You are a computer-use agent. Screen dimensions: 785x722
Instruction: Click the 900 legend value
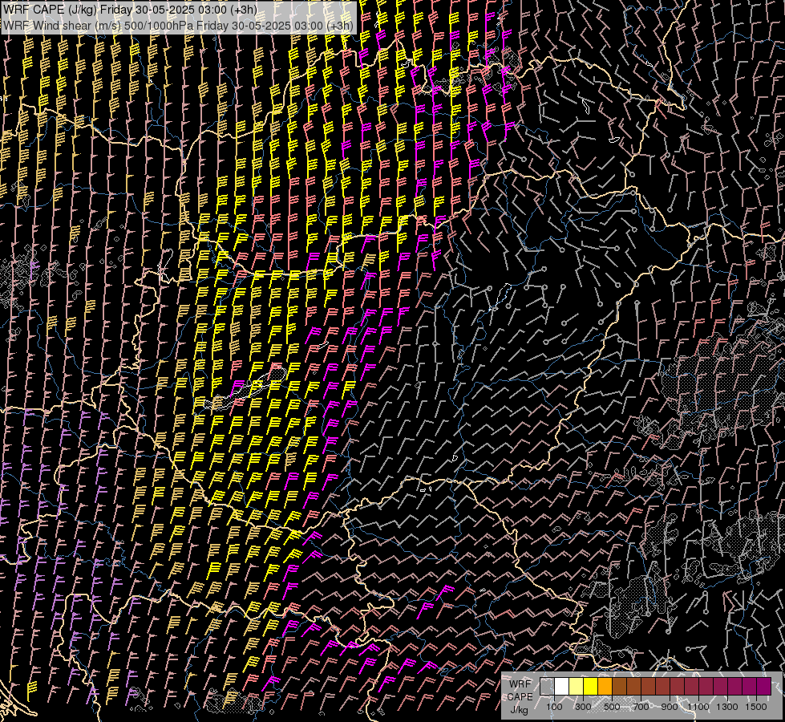click(670, 707)
